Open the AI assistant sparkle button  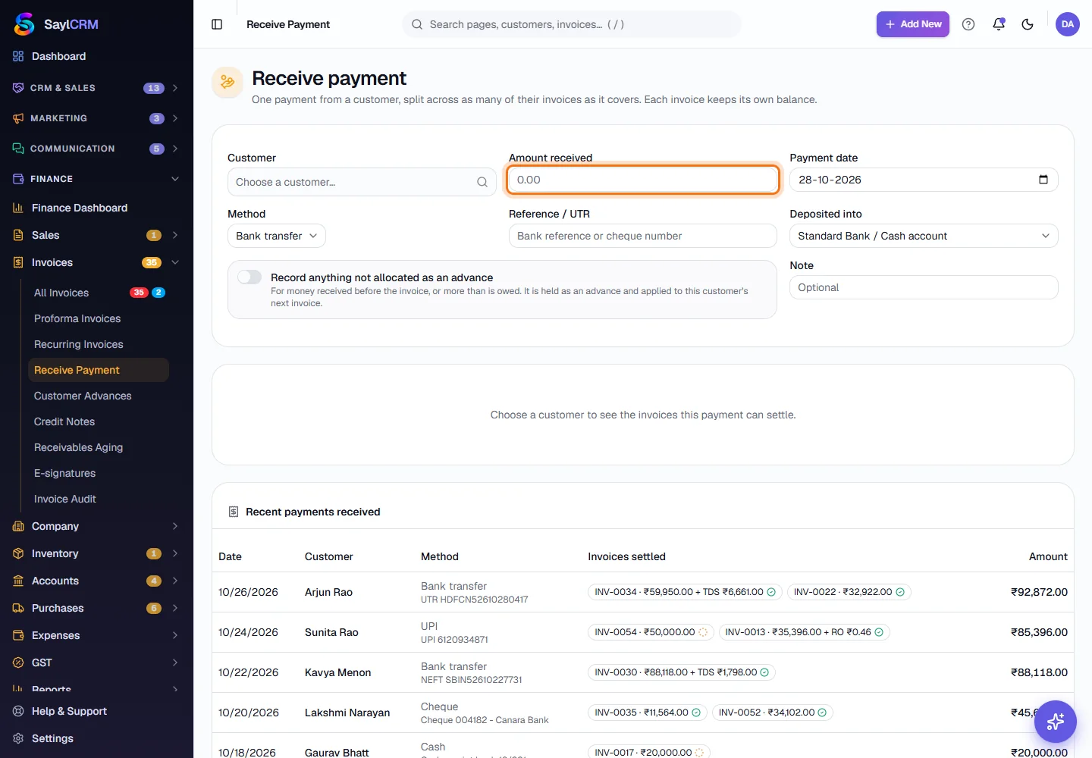[1056, 722]
